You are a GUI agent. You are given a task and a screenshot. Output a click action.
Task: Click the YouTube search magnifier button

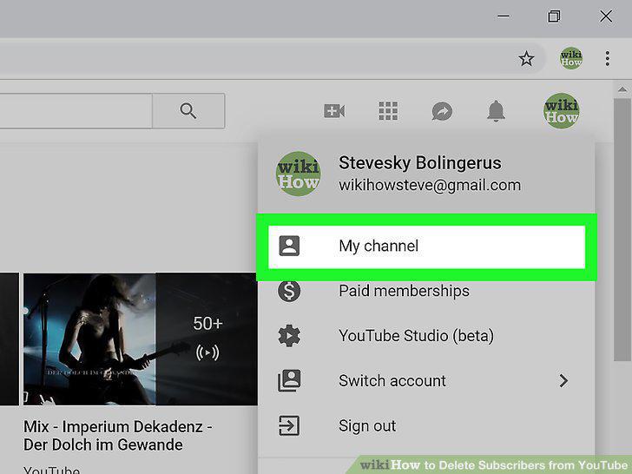point(188,110)
